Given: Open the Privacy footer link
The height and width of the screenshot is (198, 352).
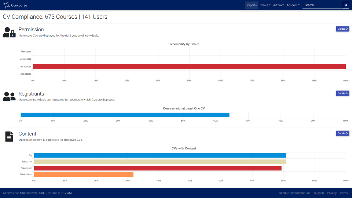Looking at the screenshot, I should 331,193.
